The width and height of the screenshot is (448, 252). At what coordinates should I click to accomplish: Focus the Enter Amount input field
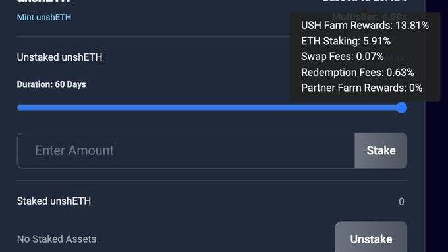186,150
